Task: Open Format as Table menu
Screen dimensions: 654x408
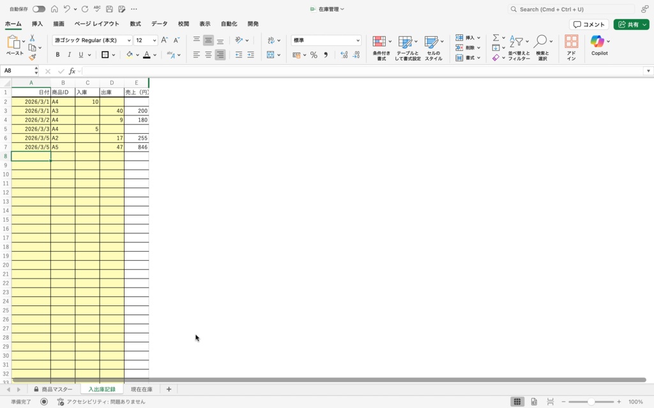Action: (407, 48)
